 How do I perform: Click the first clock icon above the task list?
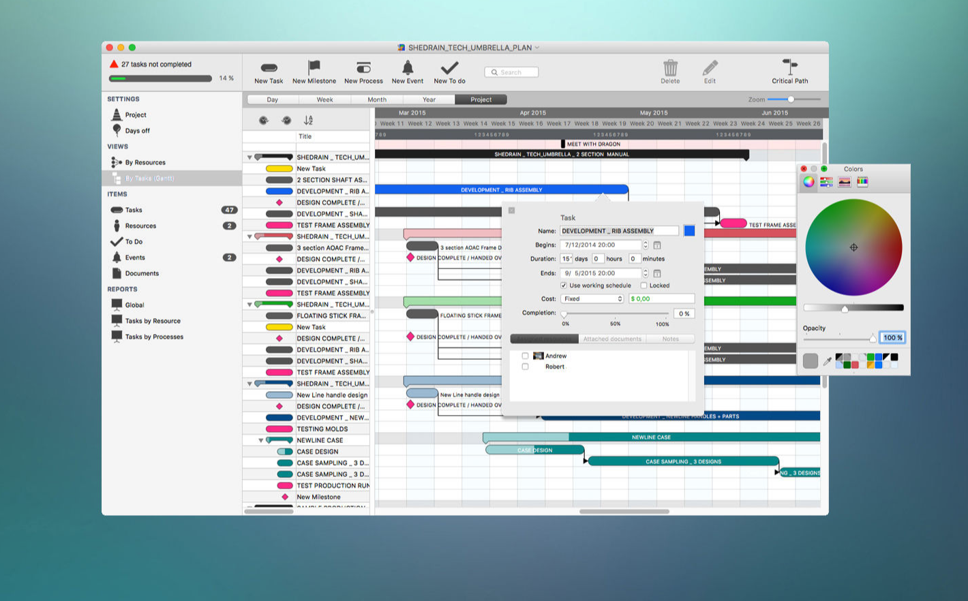264,120
